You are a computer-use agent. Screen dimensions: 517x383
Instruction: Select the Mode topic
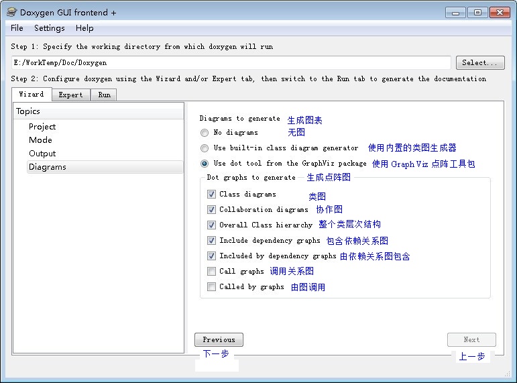click(x=40, y=140)
